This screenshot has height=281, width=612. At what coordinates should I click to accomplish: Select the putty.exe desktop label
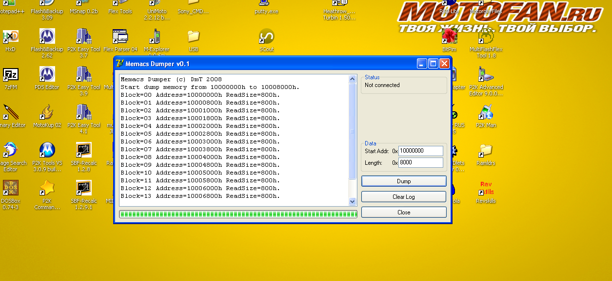click(x=266, y=12)
